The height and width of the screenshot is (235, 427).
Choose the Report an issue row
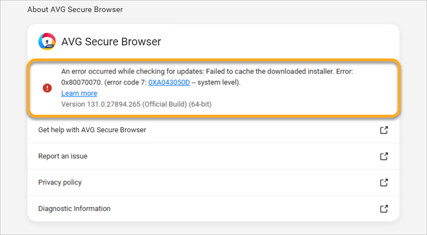coord(63,156)
